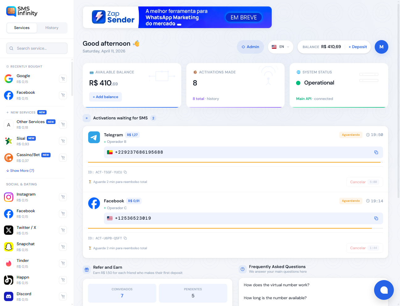Switch to the Services tab

click(x=22, y=28)
